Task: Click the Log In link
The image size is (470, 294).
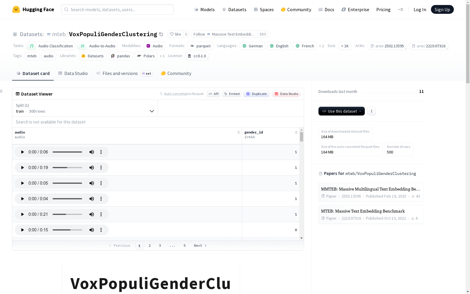Action: (x=420, y=9)
